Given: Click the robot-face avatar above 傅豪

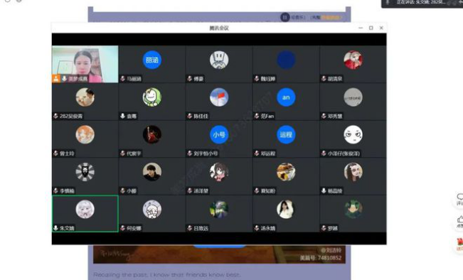Looking at the screenshot, I should 219,60.
